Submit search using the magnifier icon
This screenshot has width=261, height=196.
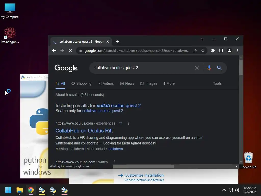(x=219, y=68)
